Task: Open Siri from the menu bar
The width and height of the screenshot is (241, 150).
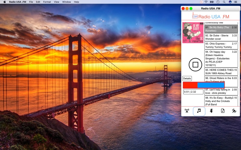Action: click(230, 2)
